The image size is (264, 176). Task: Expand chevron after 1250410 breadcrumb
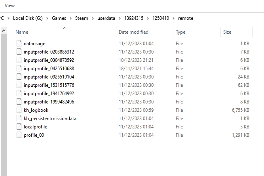coord(174,18)
